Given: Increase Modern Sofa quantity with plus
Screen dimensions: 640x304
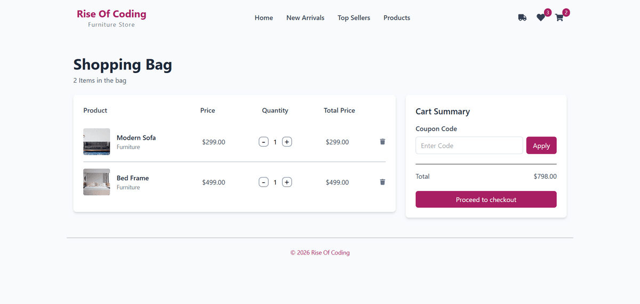Looking at the screenshot, I should 287,142.
